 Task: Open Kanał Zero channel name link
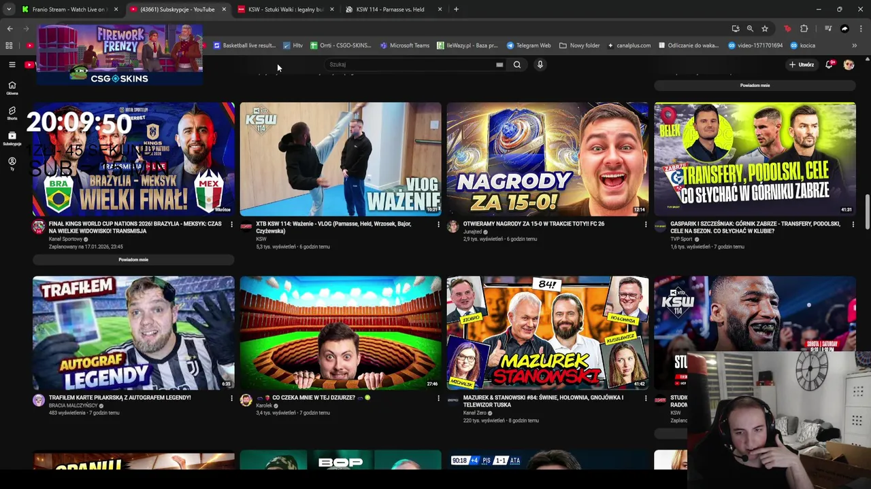[x=475, y=413]
